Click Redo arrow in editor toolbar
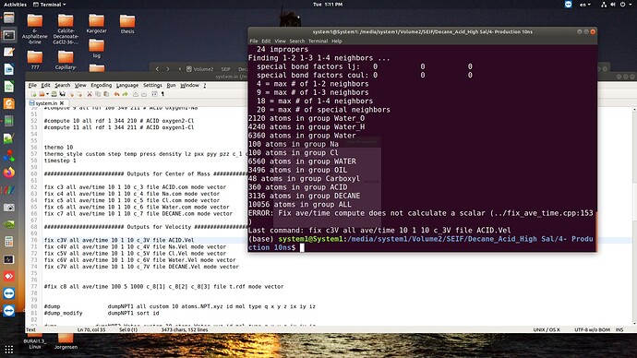The width and height of the screenshot is (637, 358). click(x=126, y=94)
